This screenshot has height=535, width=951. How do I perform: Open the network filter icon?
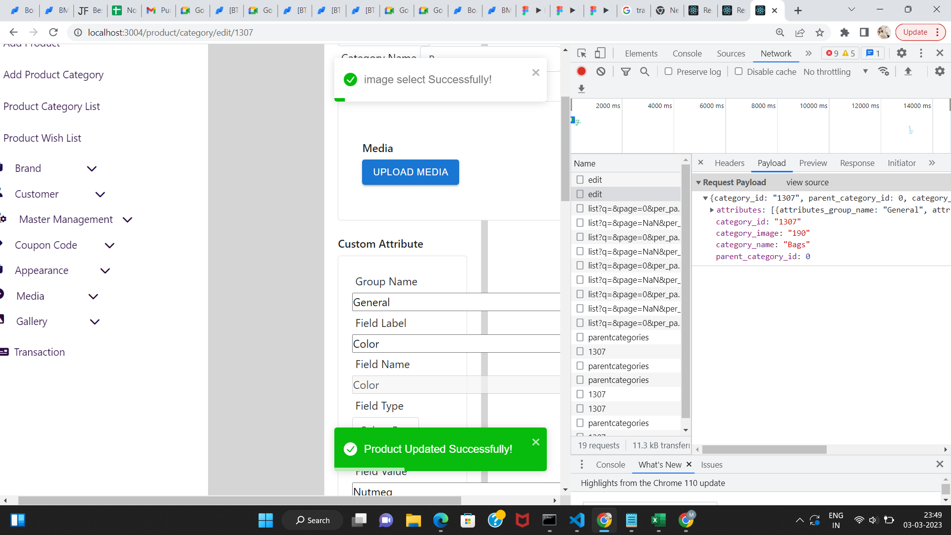point(626,71)
